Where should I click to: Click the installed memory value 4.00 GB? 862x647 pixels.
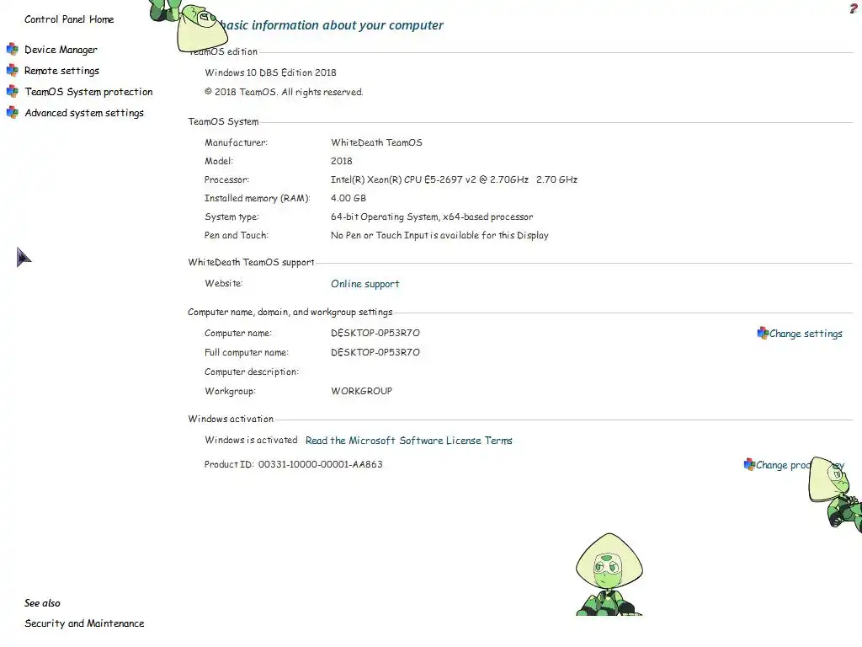348,198
